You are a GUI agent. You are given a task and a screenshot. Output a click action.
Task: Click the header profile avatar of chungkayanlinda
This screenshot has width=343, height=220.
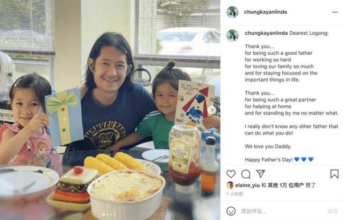[232, 12]
